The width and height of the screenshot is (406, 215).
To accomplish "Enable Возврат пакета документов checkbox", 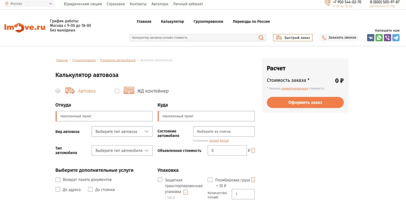I will [58, 179].
